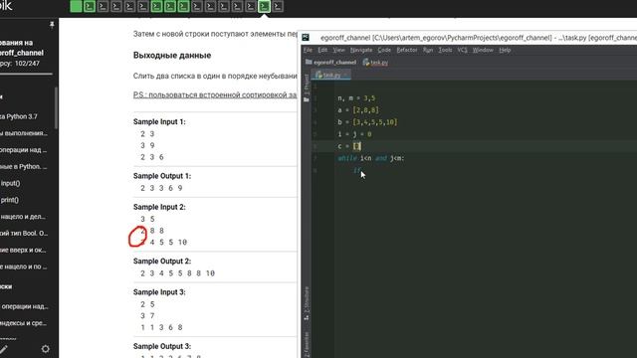The image size is (637, 358).
Task: Open the 'ндексы и сре...' lesson in sidebar
Action: click(24, 323)
